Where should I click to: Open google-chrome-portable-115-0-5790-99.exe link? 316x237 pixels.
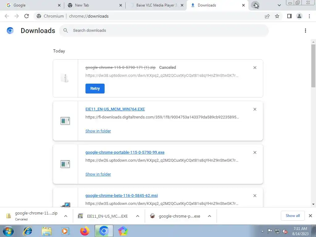[125, 152]
